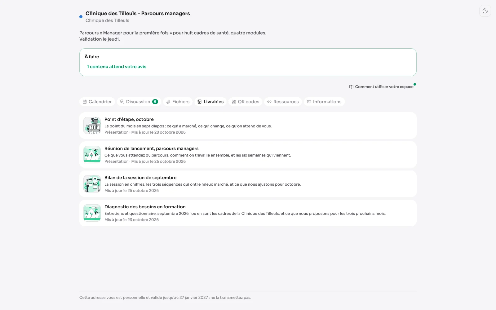This screenshot has width=496, height=310.
Task: Toggle dark mode with the moon icon
Action: pos(485,11)
